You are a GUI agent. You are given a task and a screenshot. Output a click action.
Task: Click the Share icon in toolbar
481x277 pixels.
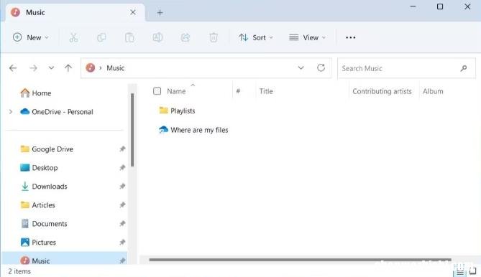click(185, 37)
